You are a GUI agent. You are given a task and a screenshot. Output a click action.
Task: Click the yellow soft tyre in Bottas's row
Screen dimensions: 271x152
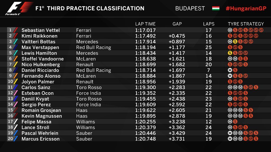pos(235,42)
